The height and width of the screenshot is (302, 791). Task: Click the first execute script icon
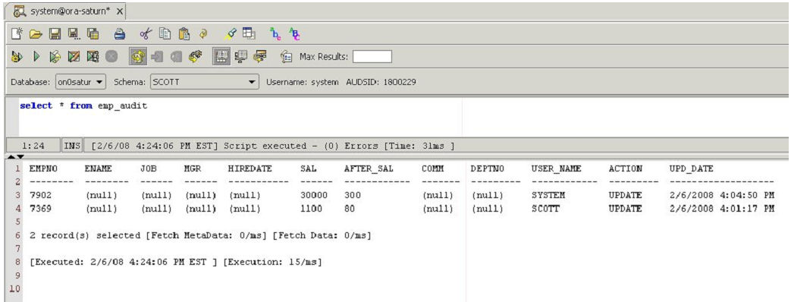click(x=18, y=57)
